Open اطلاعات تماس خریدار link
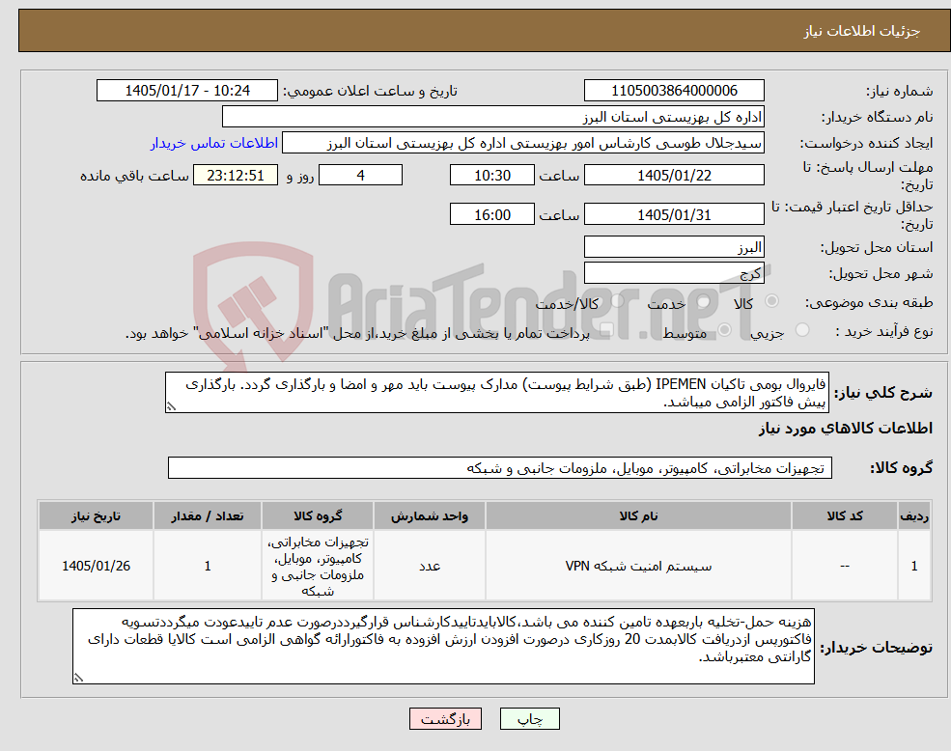 214,143
